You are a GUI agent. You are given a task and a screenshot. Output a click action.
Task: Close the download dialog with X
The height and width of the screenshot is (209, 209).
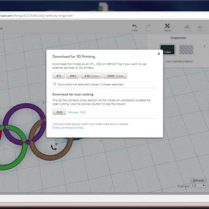[159, 54]
